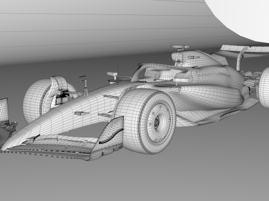Screen dimensions: 269x201
Task: Click the airbox intake above the driver
Action: pyautogui.click(x=177, y=57)
